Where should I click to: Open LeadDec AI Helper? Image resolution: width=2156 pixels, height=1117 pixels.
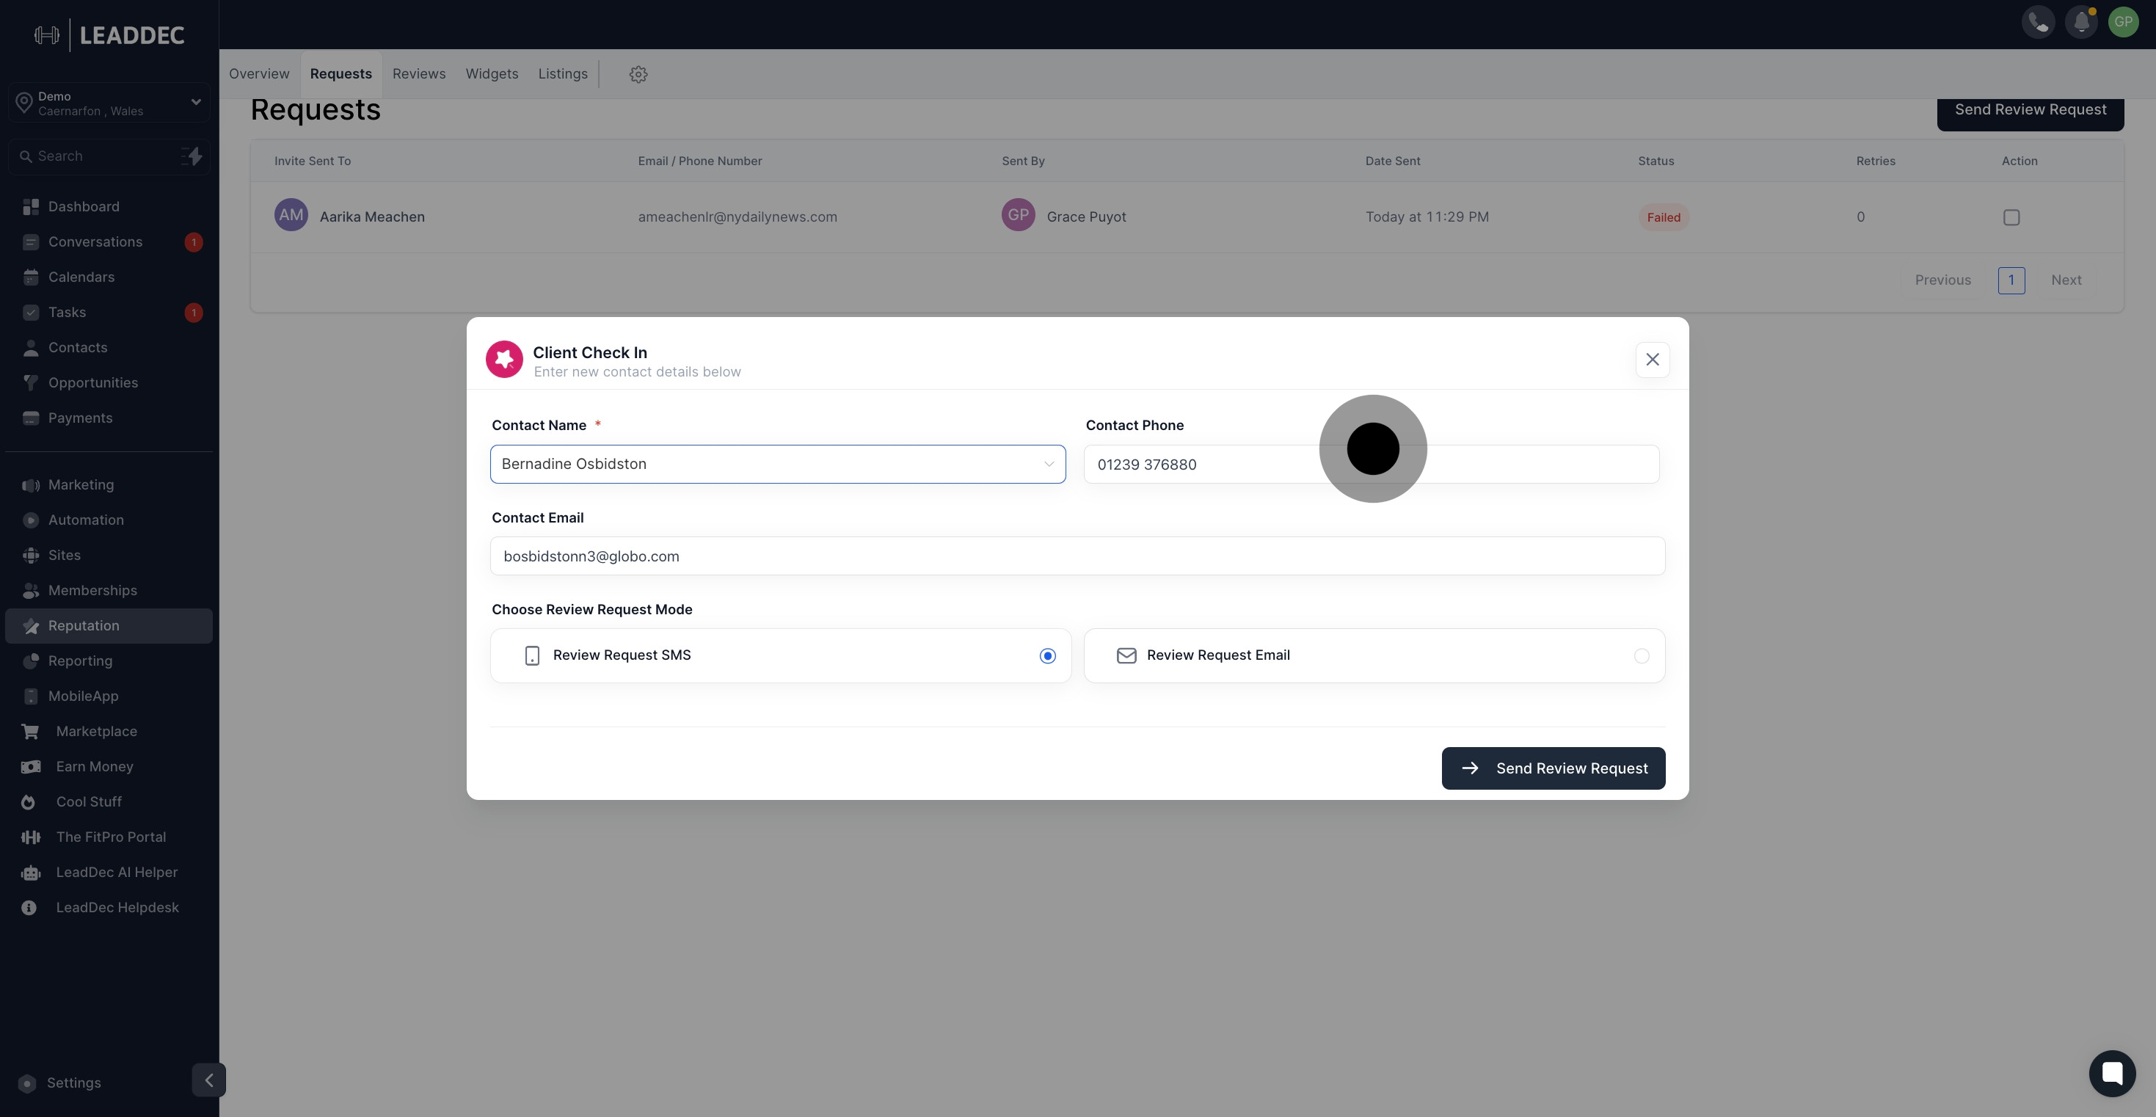point(109,872)
